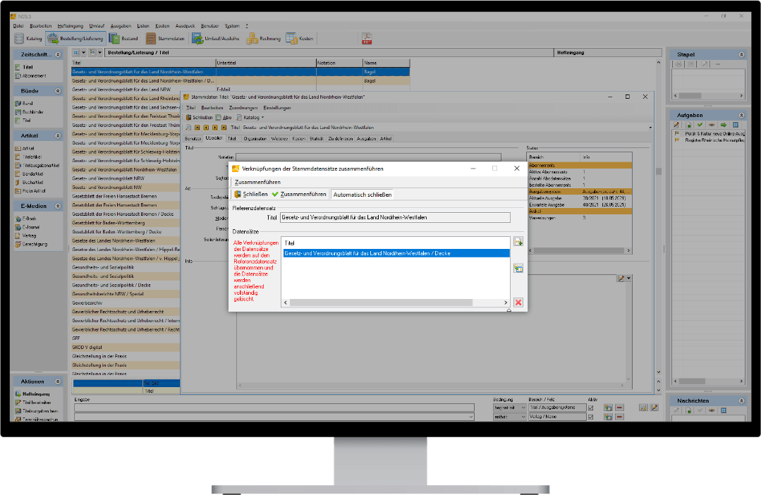761x495 pixels.
Task: Collapse the Bünde sidebar panel
Action: (58, 91)
